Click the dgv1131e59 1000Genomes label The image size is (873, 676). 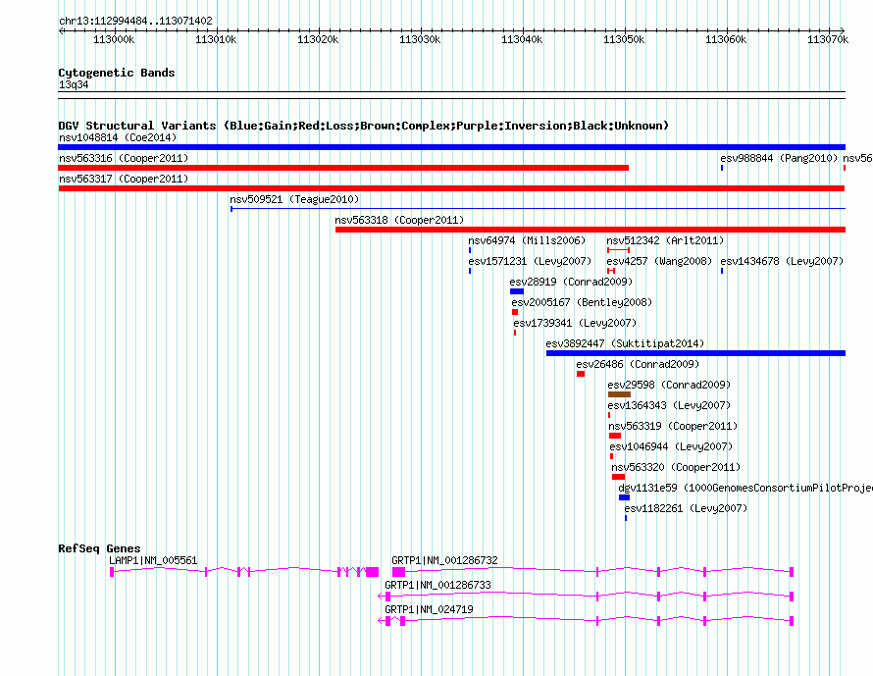pyautogui.click(x=745, y=488)
